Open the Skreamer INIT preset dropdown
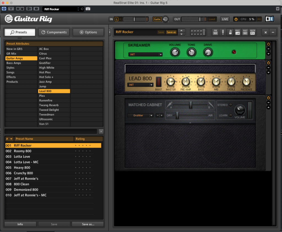This screenshot has width=282, height=232. [x=145, y=55]
